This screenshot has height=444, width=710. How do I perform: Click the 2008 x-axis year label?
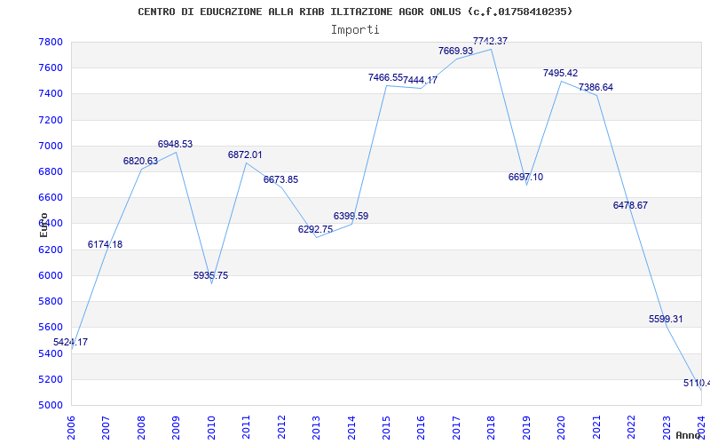141,428
